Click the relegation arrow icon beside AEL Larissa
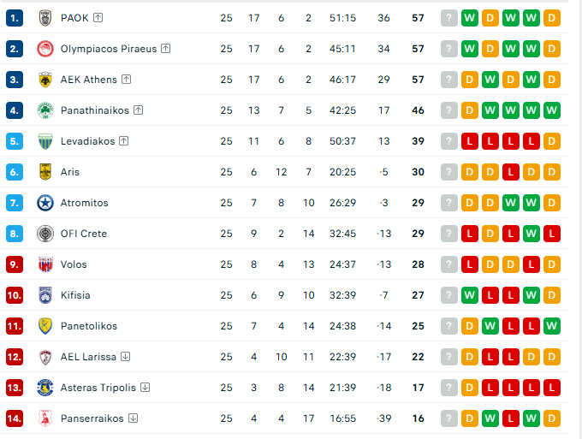This screenshot has width=582, height=439. 125,357
